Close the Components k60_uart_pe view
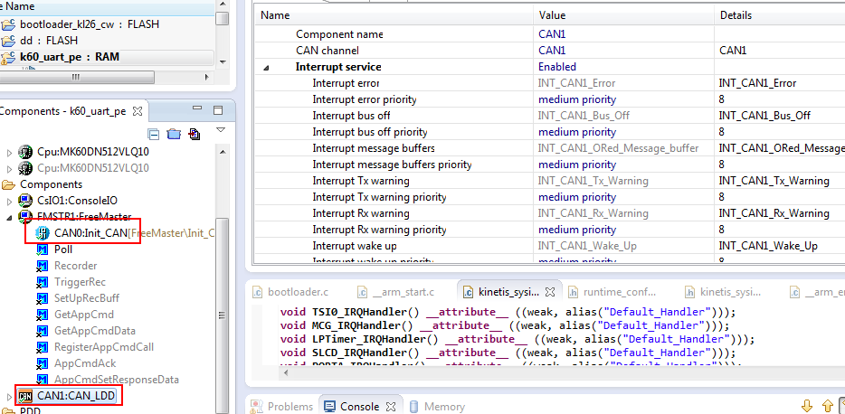 pos(137,111)
